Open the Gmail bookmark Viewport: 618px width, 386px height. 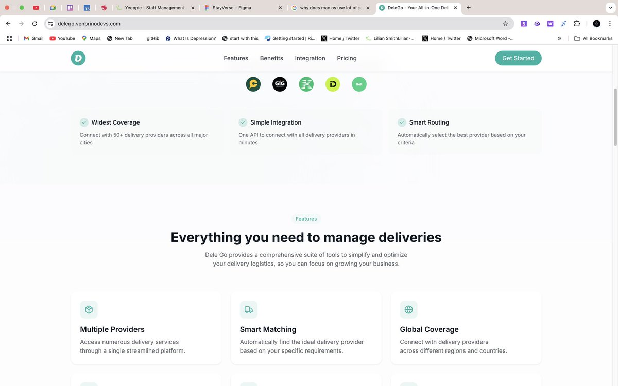33,38
